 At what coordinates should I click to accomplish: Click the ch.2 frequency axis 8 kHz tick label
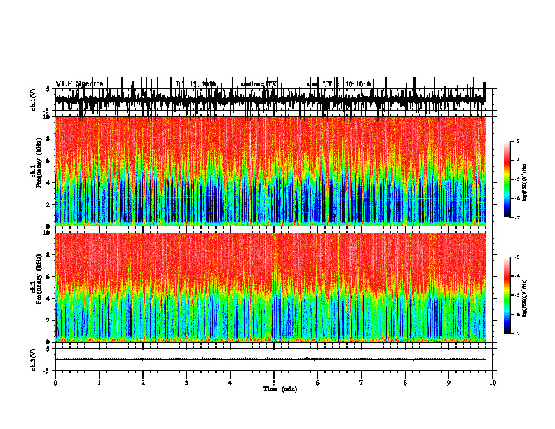coord(48,255)
